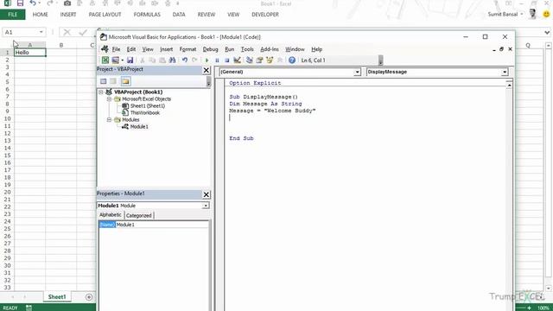Click the blue Help question mark icon
The width and height of the screenshot is (553, 311).
click(292, 60)
